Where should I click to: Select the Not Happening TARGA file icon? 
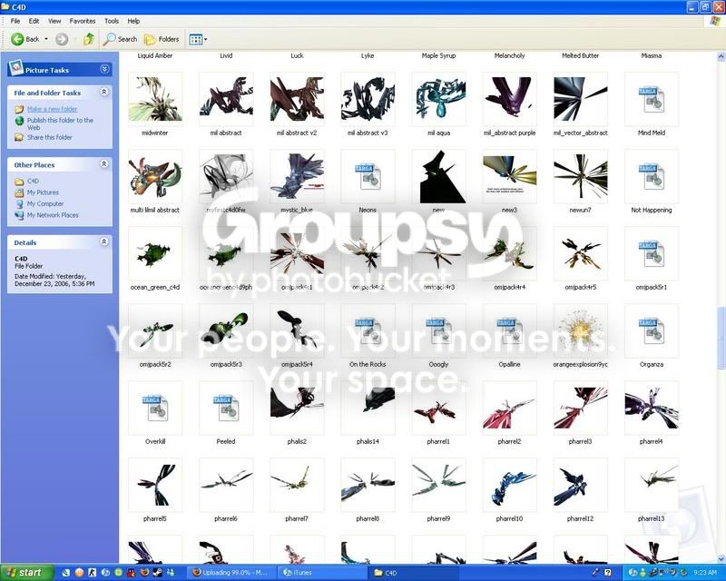[x=651, y=176]
